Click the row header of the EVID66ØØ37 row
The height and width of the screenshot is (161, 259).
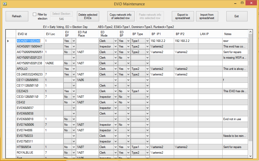11,108
